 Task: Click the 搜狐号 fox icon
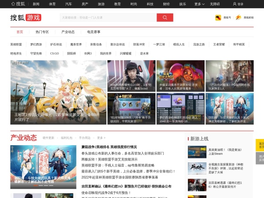pos(218,18)
